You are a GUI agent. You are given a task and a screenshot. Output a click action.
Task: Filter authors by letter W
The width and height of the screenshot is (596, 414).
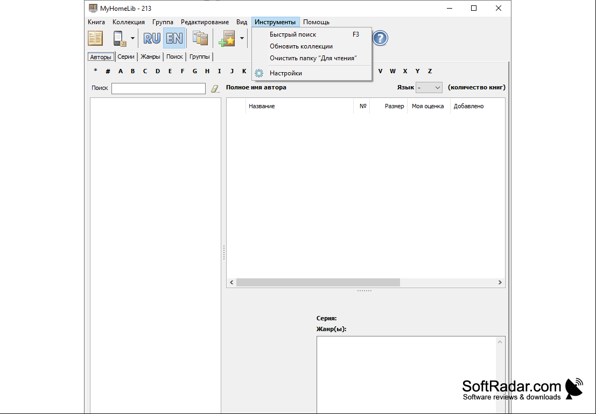pos(392,71)
